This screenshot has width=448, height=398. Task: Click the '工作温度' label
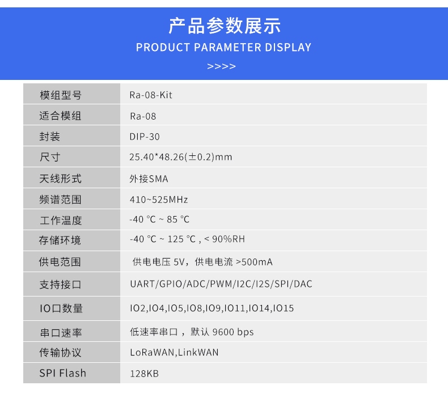pos(61,221)
